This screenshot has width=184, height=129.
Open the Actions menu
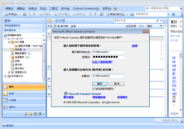pos(65,9)
